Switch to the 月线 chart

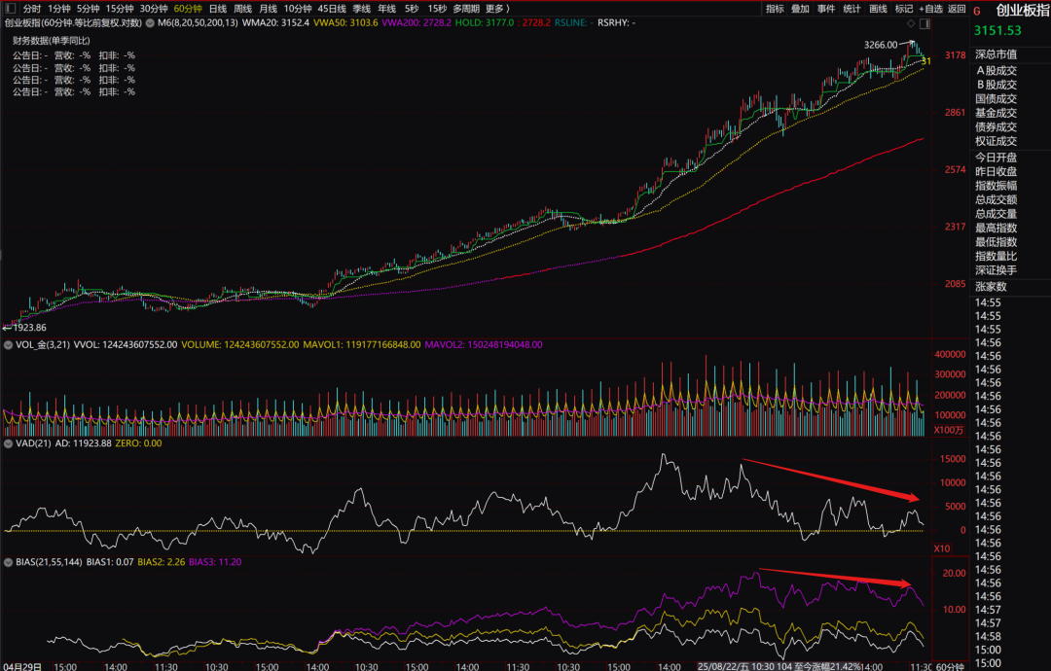[269, 9]
